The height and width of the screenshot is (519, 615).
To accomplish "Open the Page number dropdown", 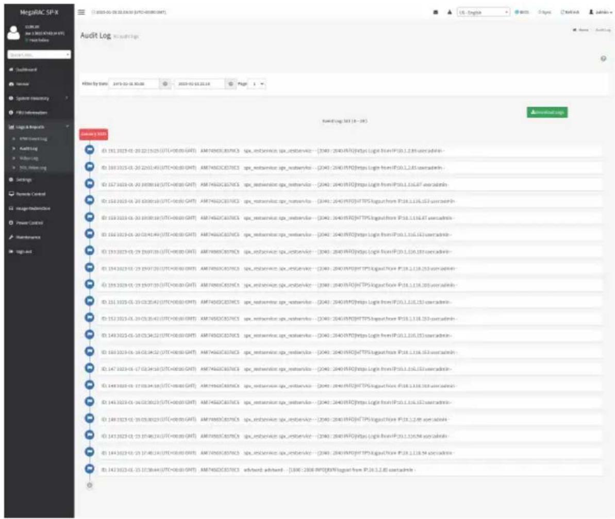I will click(258, 84).
